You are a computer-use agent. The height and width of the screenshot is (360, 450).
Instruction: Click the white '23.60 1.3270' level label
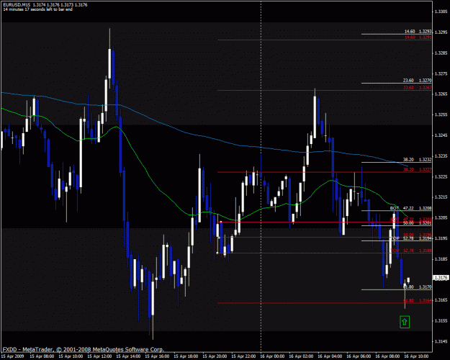click(417, 81)
